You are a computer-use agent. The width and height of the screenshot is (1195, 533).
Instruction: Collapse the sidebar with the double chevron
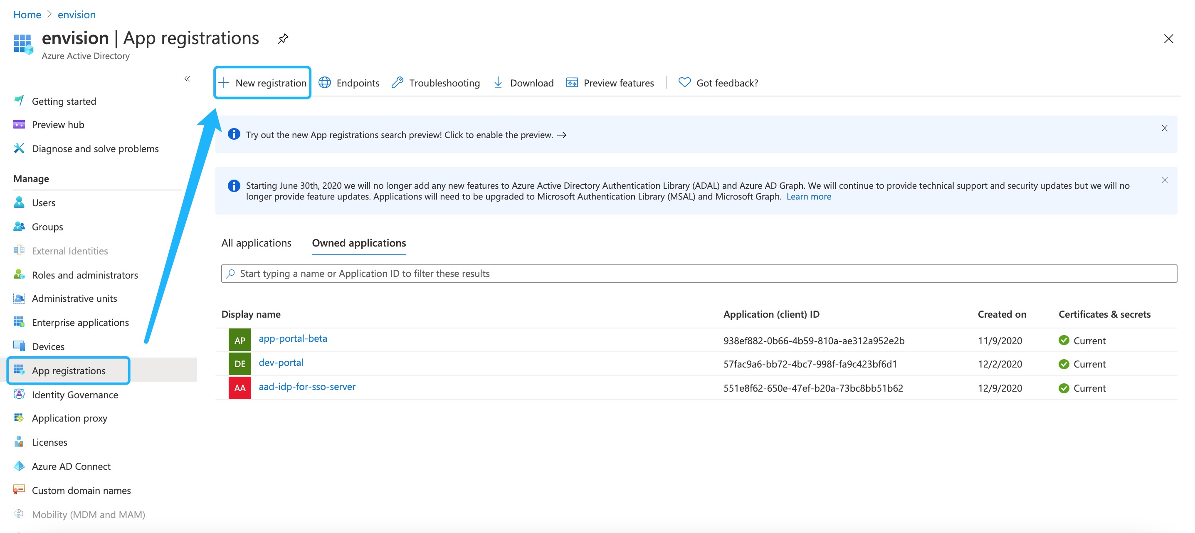pyautogui.click(x=187, y=79)
